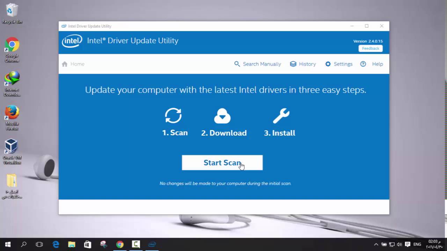Click the Install wrench icon
447x251 pixels.
[281, 116]
